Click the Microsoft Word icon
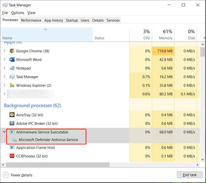 [x=12, y=60]
